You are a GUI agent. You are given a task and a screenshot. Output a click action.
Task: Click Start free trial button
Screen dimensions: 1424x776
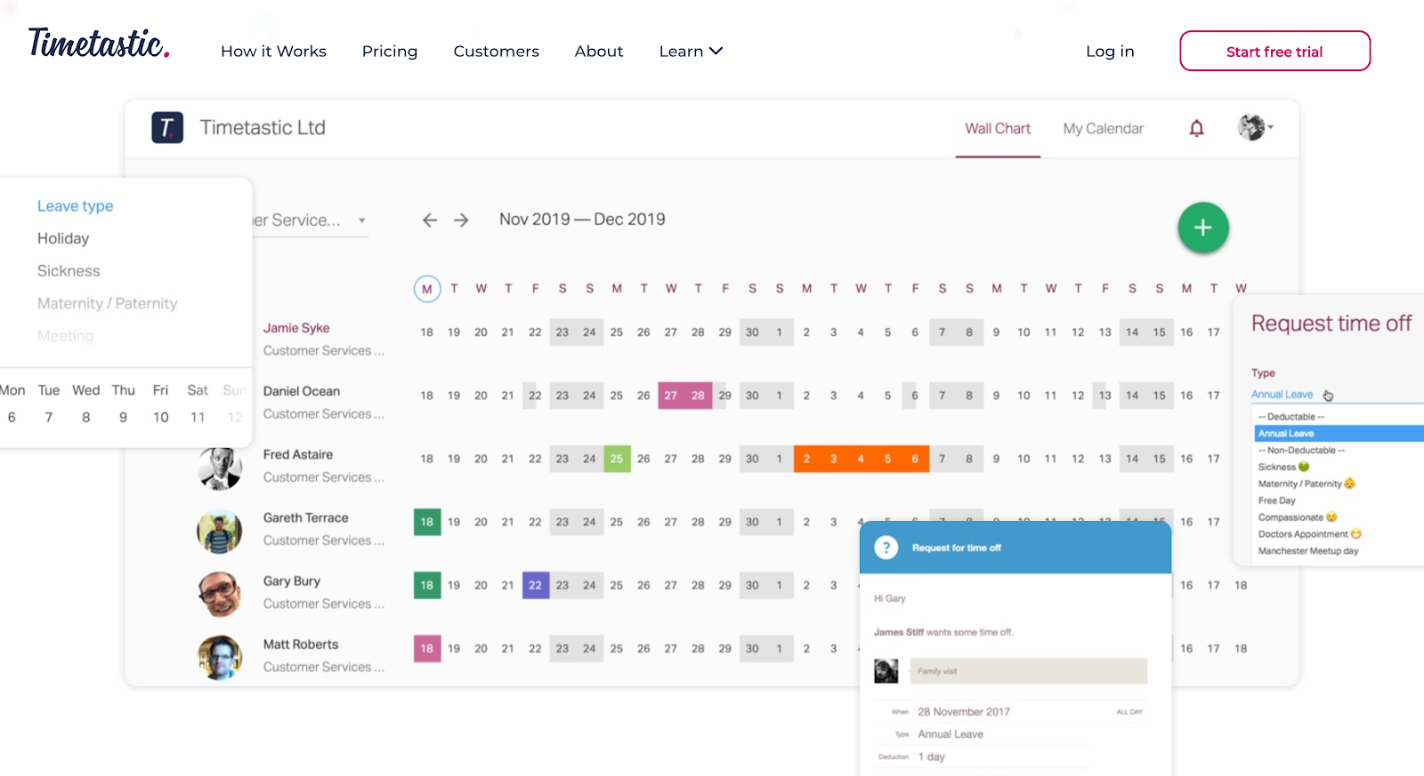click(x=1274, y=52)
